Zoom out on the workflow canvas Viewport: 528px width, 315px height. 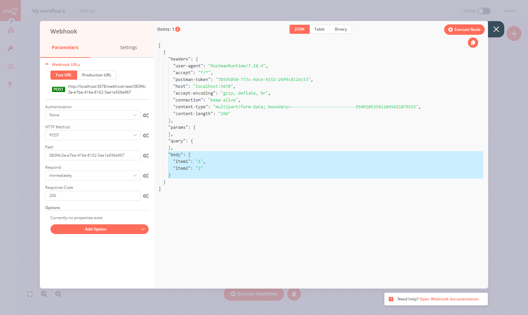click(x=59, y=294)
